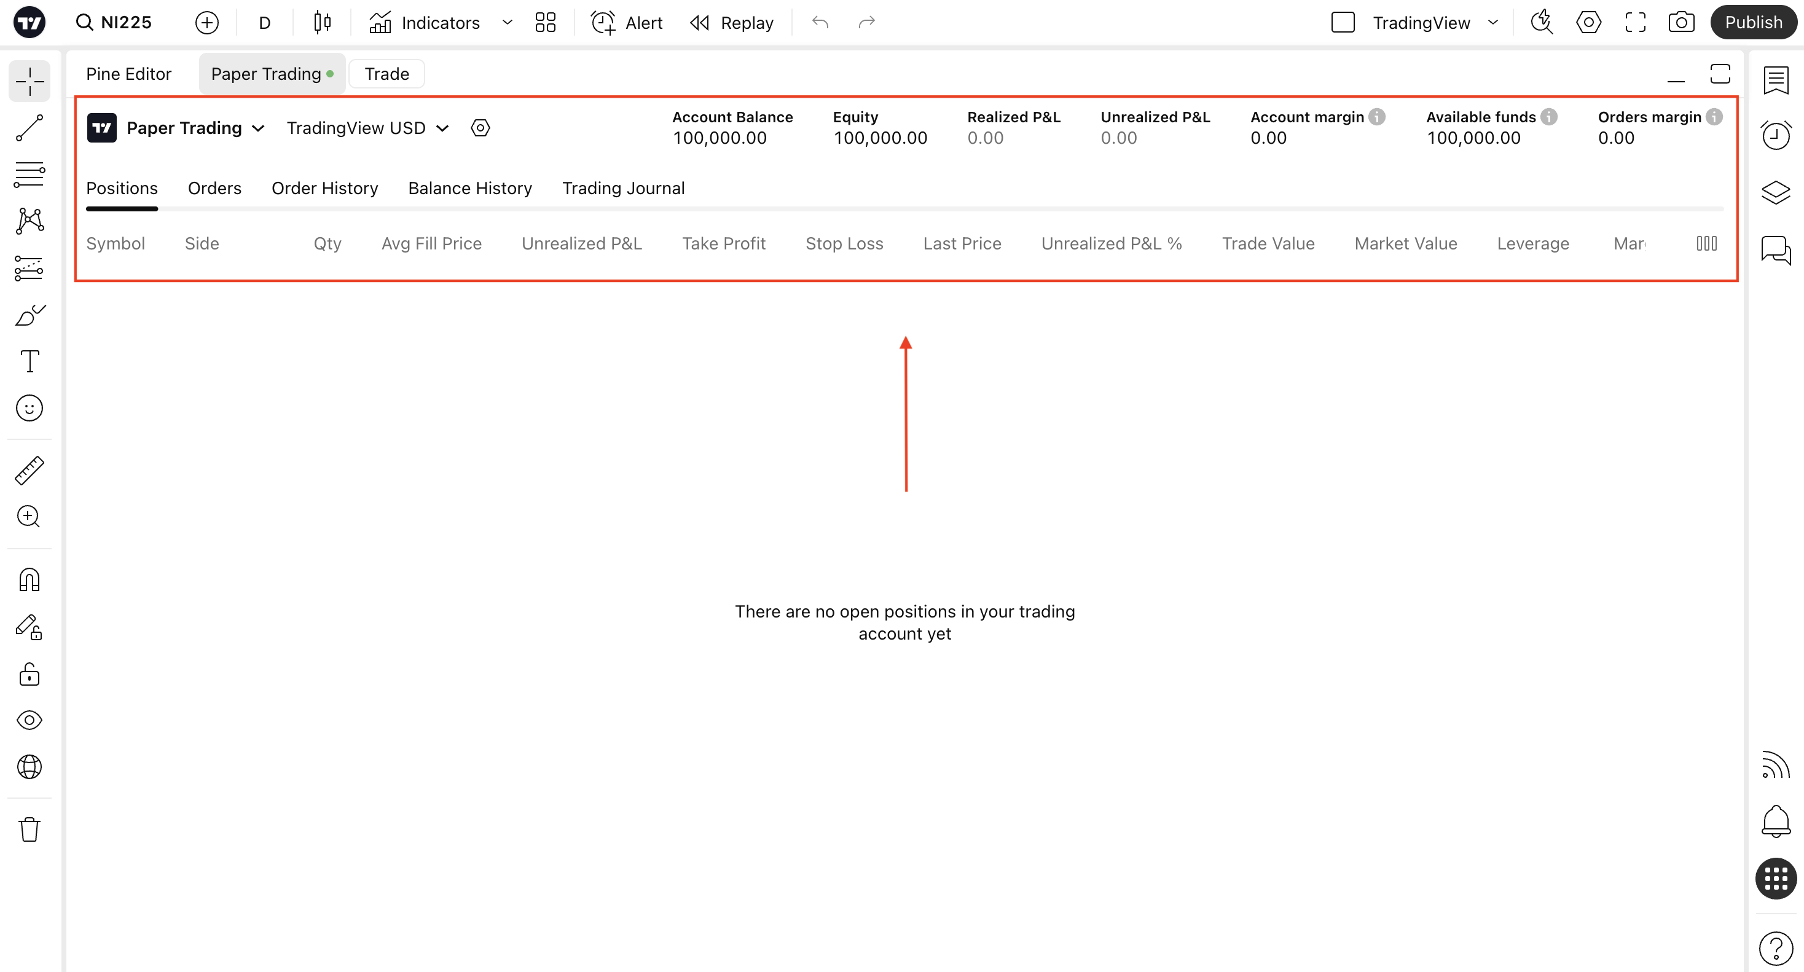Screen dimensions: 1804x972
Task: Maximize the trading panel
Action: pyautogui.click(x=1720, y=74)
